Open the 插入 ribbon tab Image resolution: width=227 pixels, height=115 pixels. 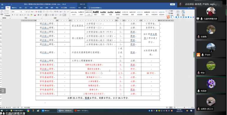(21, 8)
